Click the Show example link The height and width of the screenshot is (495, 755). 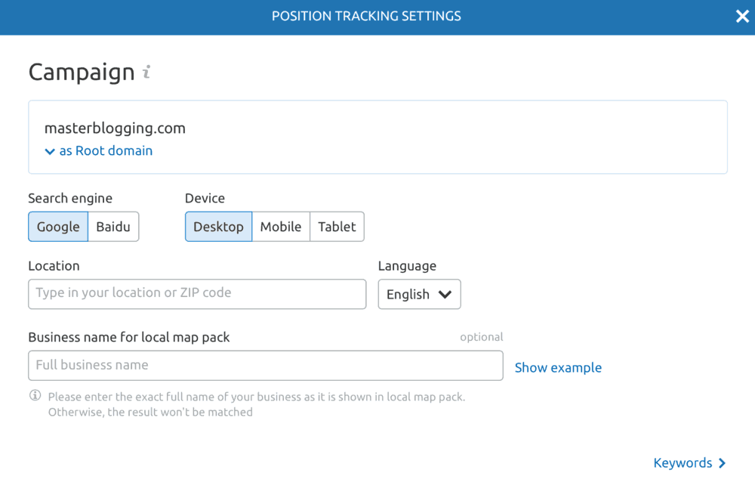pos(558,367)
